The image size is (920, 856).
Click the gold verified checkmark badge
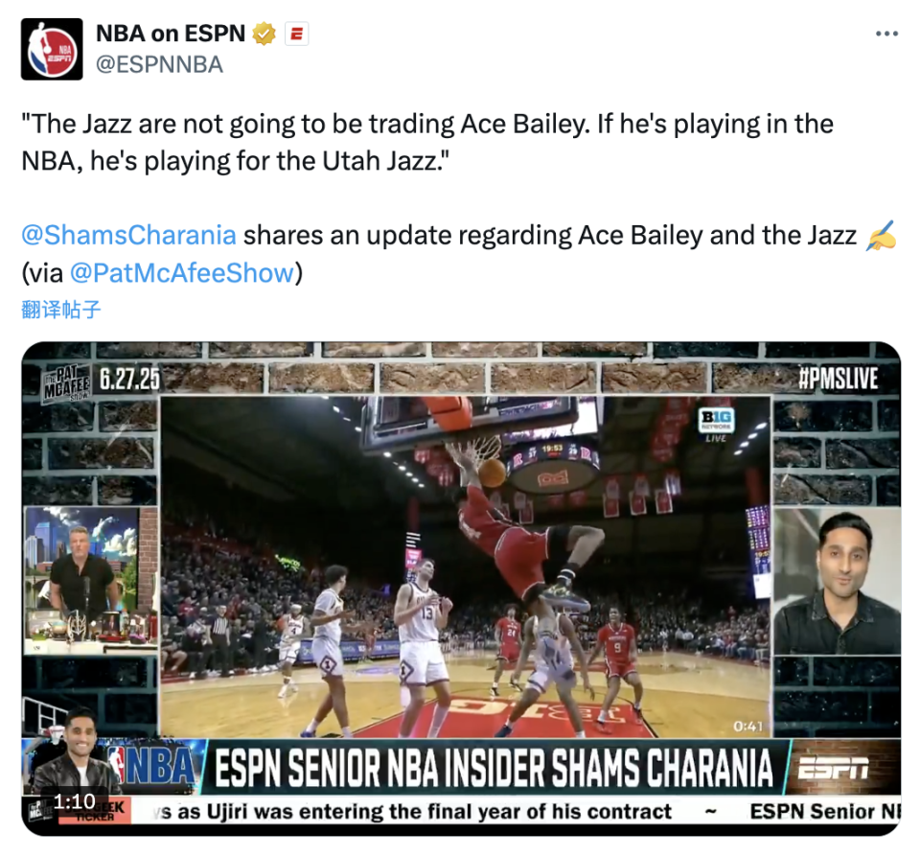tap(264, 34)
